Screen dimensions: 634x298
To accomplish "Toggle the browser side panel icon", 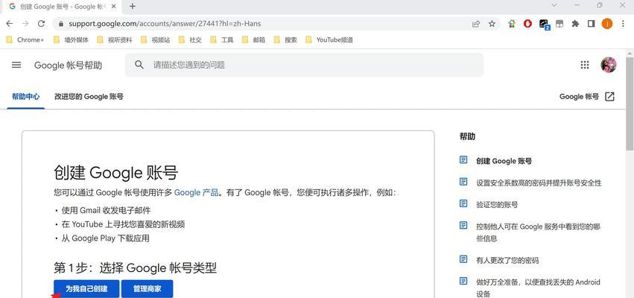I will [x=591, y=24].
